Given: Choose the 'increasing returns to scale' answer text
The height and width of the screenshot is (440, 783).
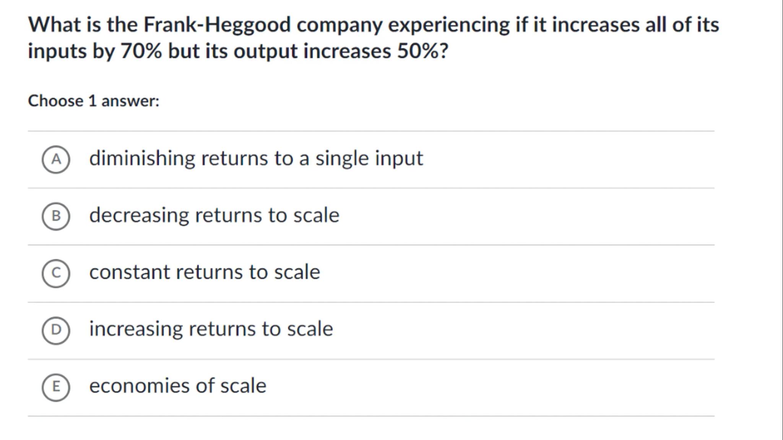Looking at the screenshot, I should (211, 329).
